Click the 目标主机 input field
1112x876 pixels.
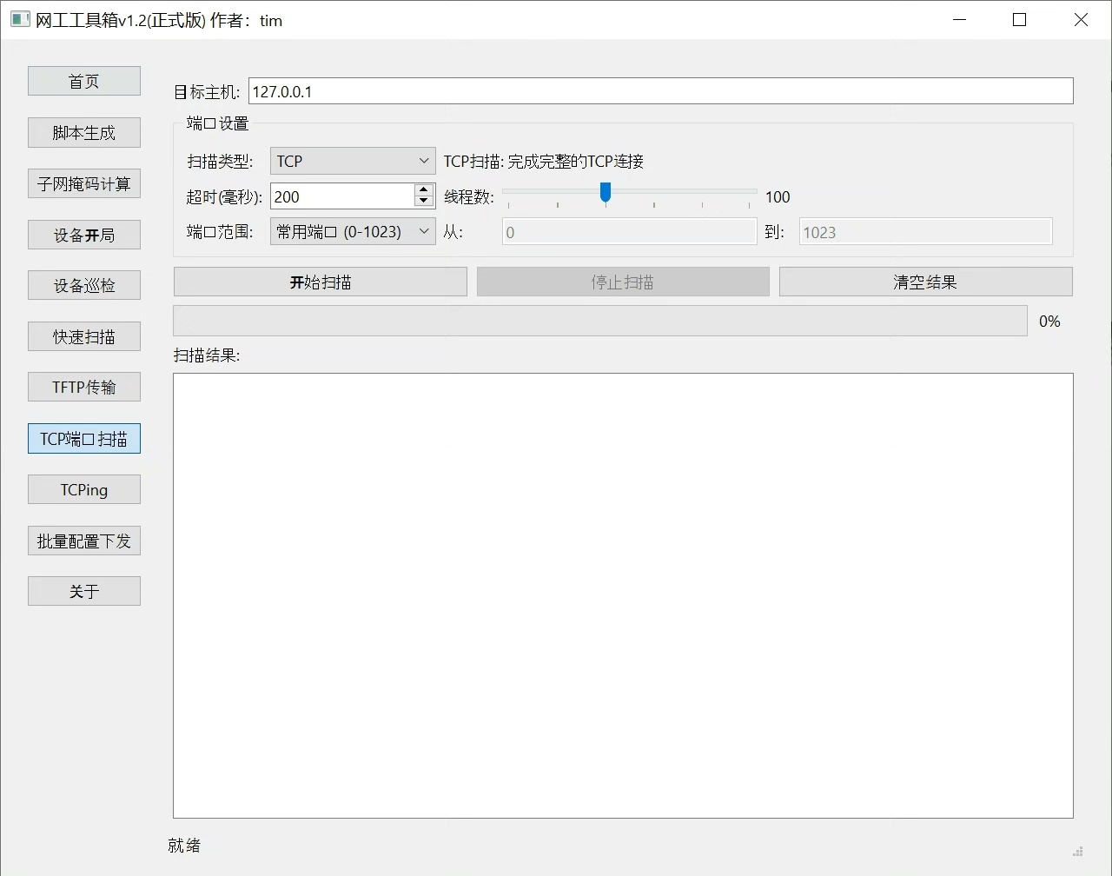pyautogui.click(x=660, y=92)
